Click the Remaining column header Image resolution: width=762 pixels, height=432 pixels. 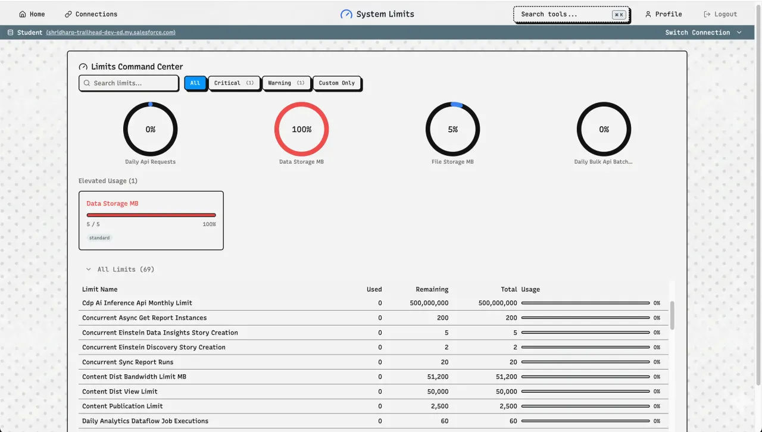(432, 290)
